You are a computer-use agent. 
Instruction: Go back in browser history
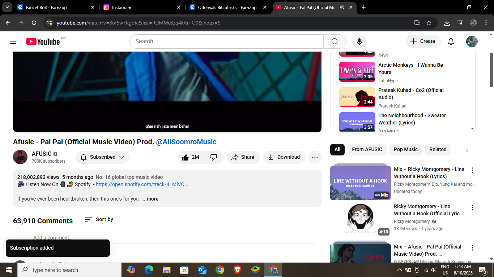[x=8, y=23]
